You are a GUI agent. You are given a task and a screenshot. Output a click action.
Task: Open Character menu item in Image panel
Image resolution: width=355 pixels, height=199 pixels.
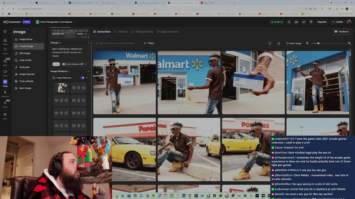(29, 67)
